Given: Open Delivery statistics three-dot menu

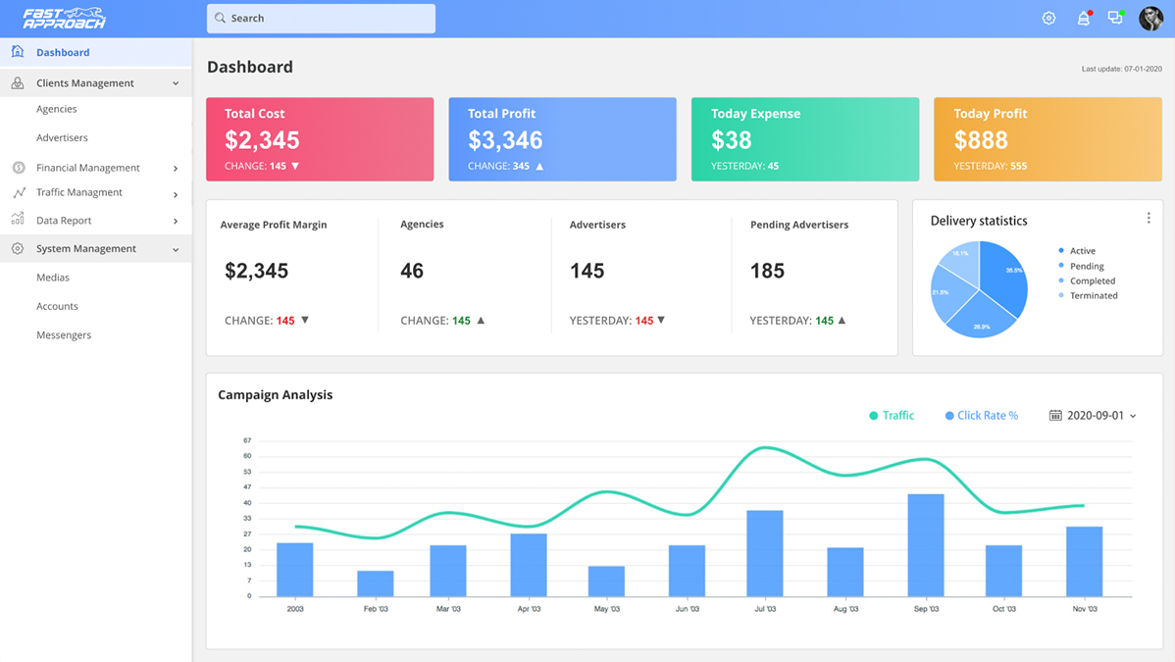Looking at the screenshot, I should click(1149, 219).
